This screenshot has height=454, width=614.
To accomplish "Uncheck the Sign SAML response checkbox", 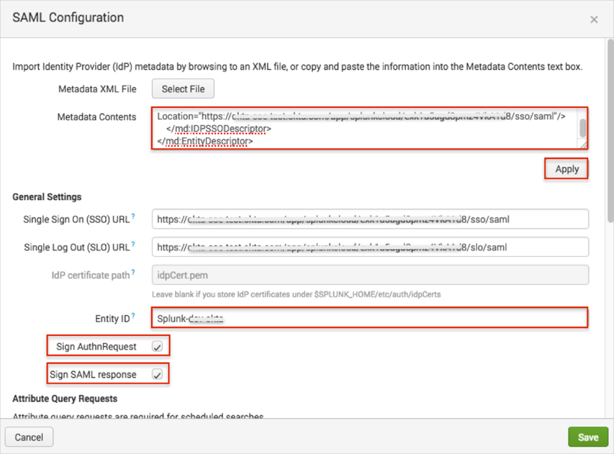I will point(158,375).
